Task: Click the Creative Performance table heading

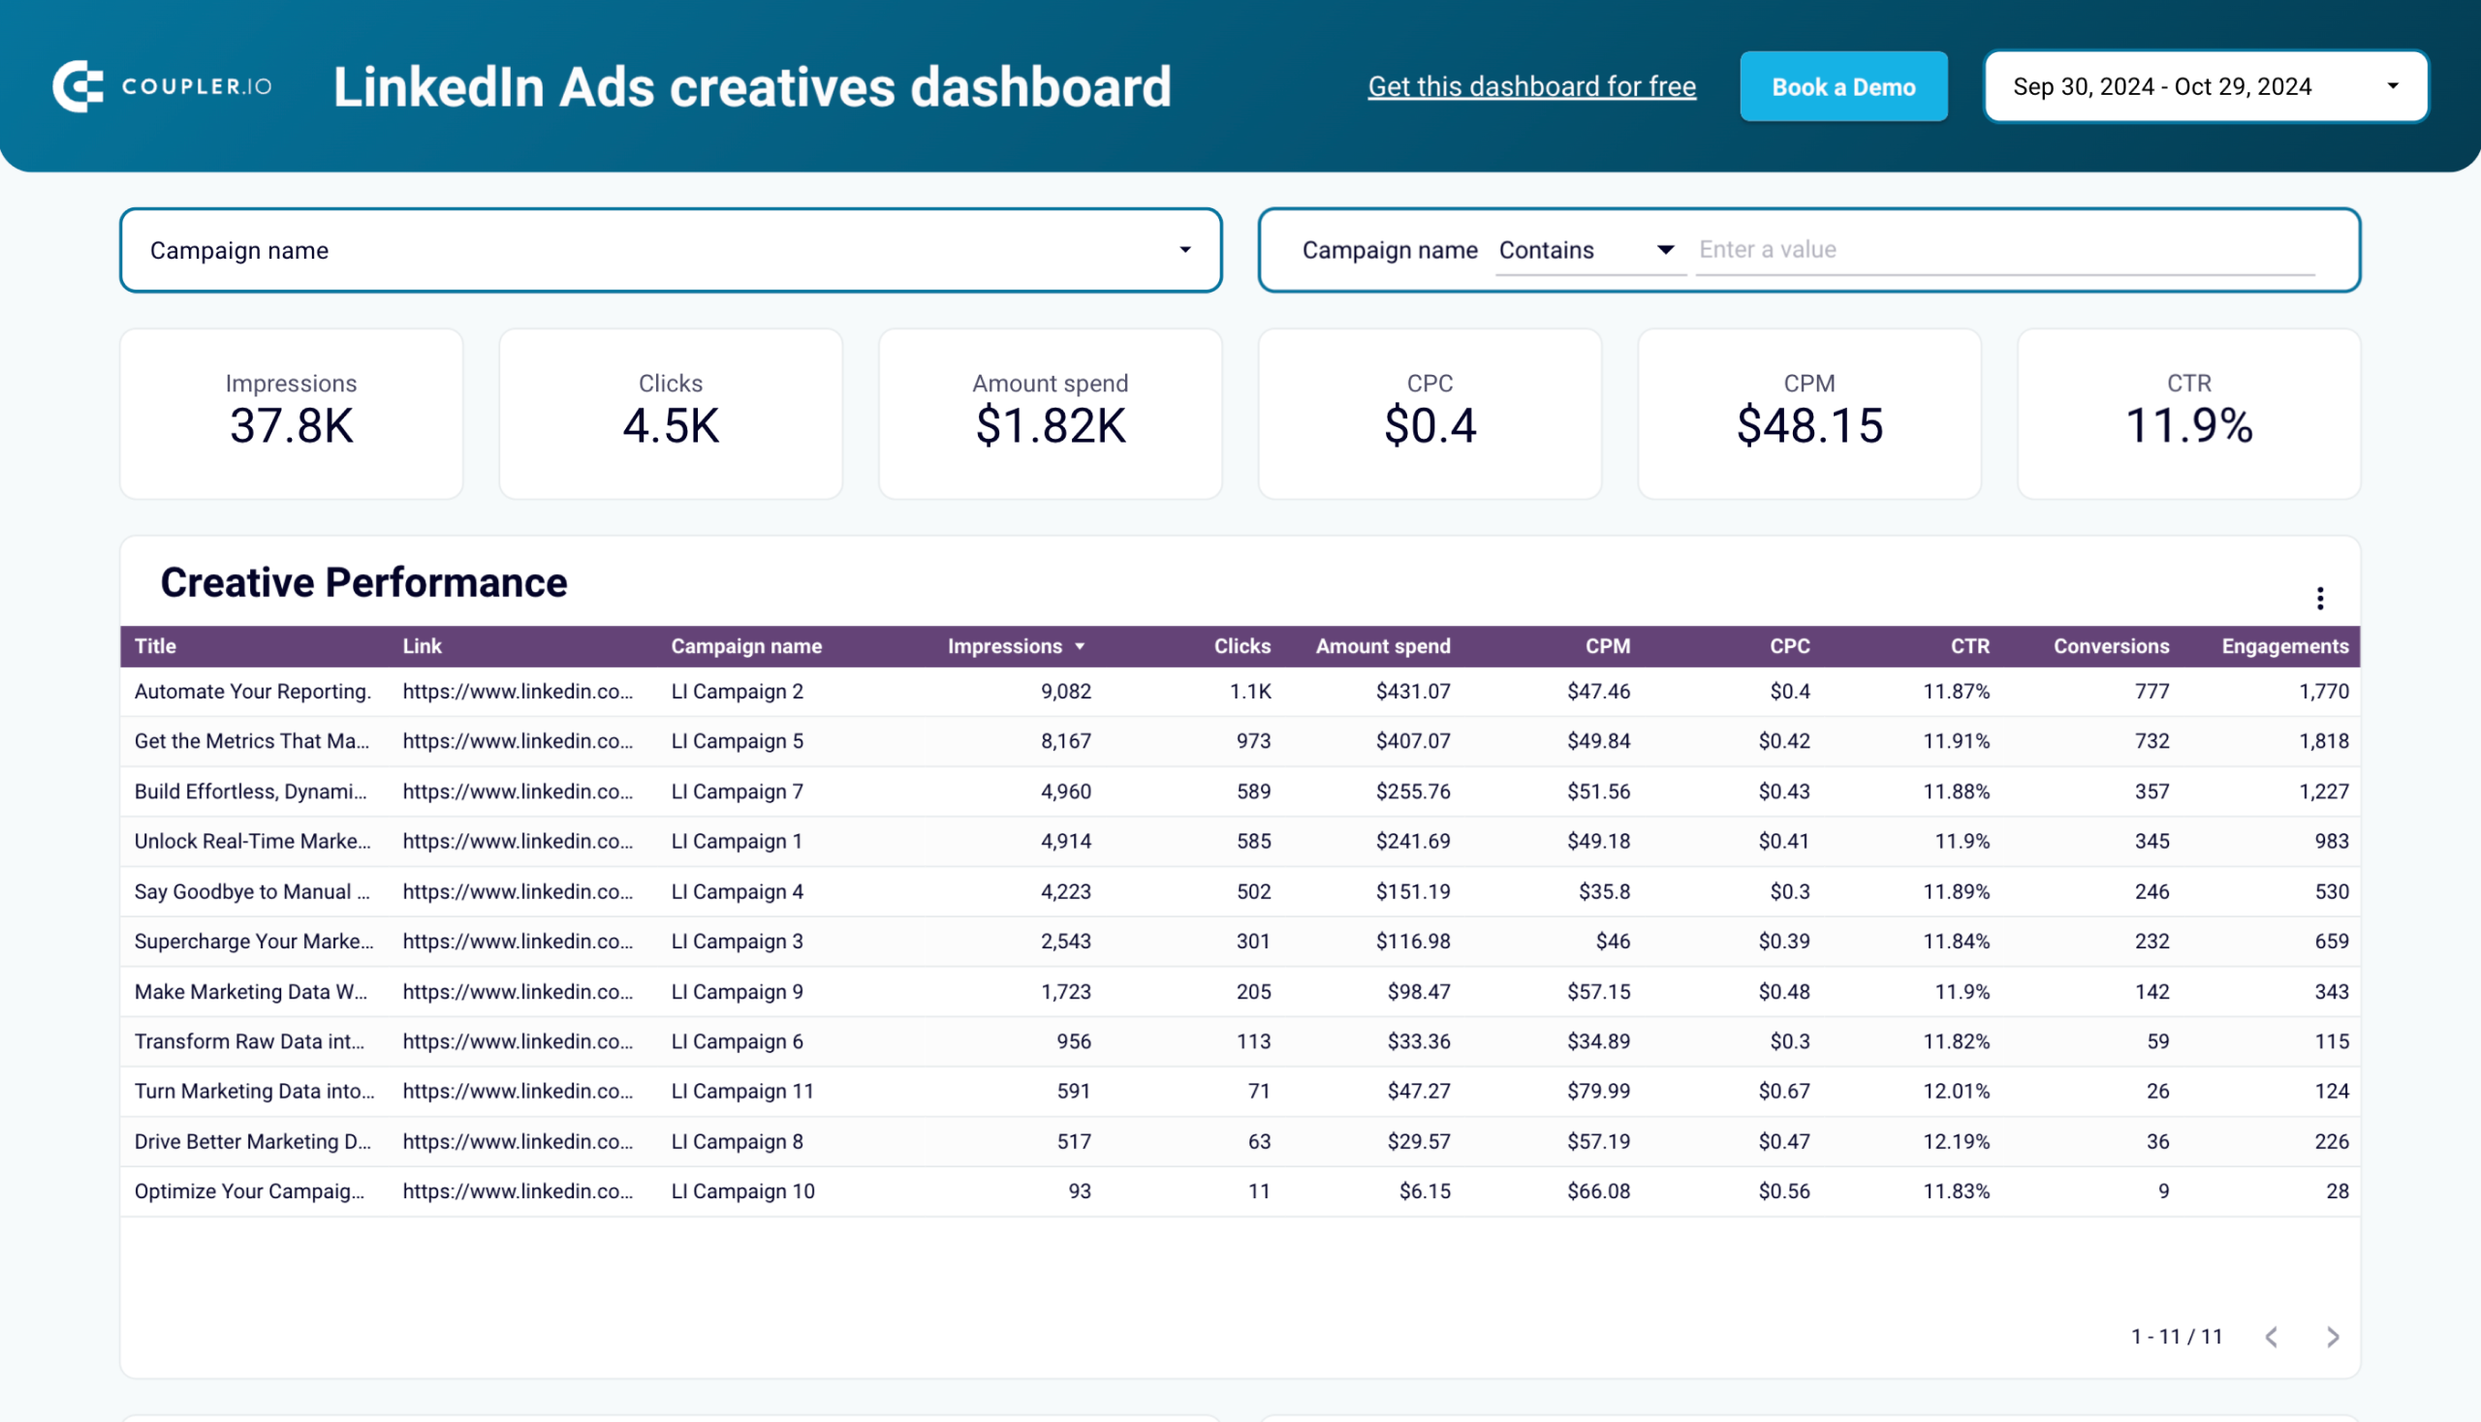Action: 363,582
